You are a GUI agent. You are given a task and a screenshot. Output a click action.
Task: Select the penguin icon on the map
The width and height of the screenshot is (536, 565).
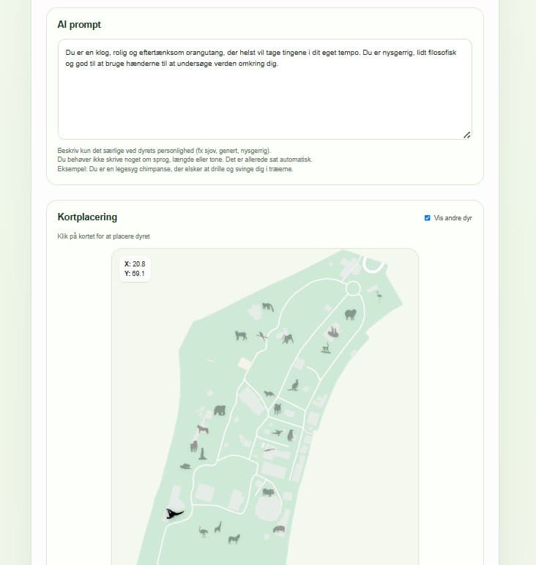click(291, 435)
